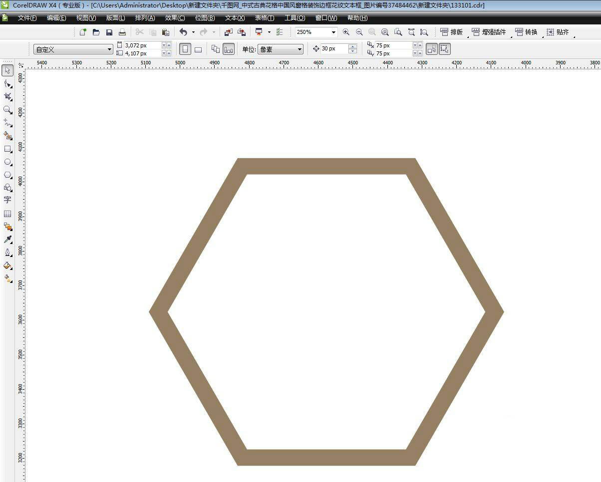The image size is (601, 482).
Task: Expand the paper size 自定义 dropdown
Action: click(109, 49)
